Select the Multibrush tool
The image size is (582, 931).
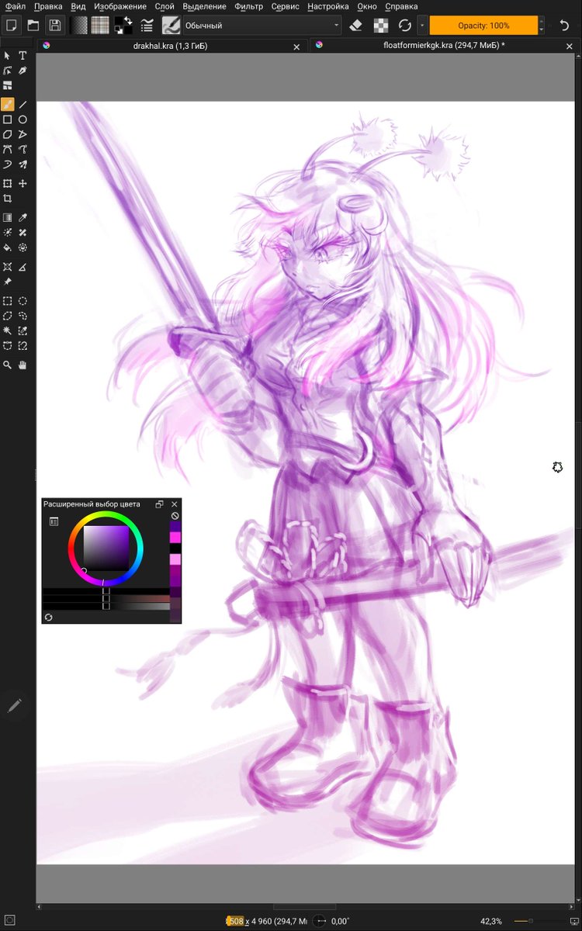23,164
